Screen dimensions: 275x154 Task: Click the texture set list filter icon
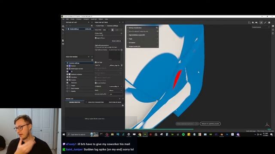point(92,26)
